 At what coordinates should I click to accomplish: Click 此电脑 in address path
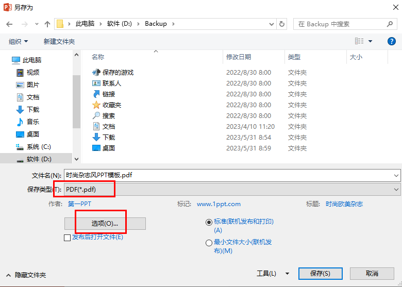(x=85, y=24)
